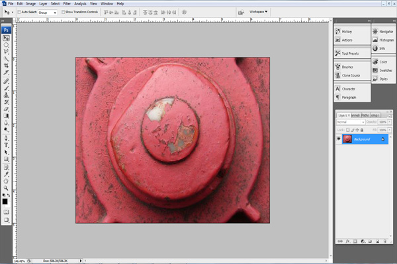This screenshot has height=264, width=397.
Task: Open the File menu
Action: coord(11,4)
